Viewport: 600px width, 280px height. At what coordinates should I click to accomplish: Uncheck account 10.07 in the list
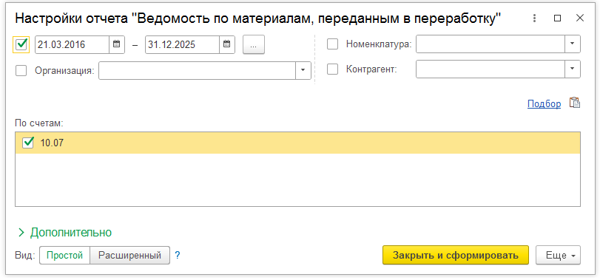click(x=29, y=143)
